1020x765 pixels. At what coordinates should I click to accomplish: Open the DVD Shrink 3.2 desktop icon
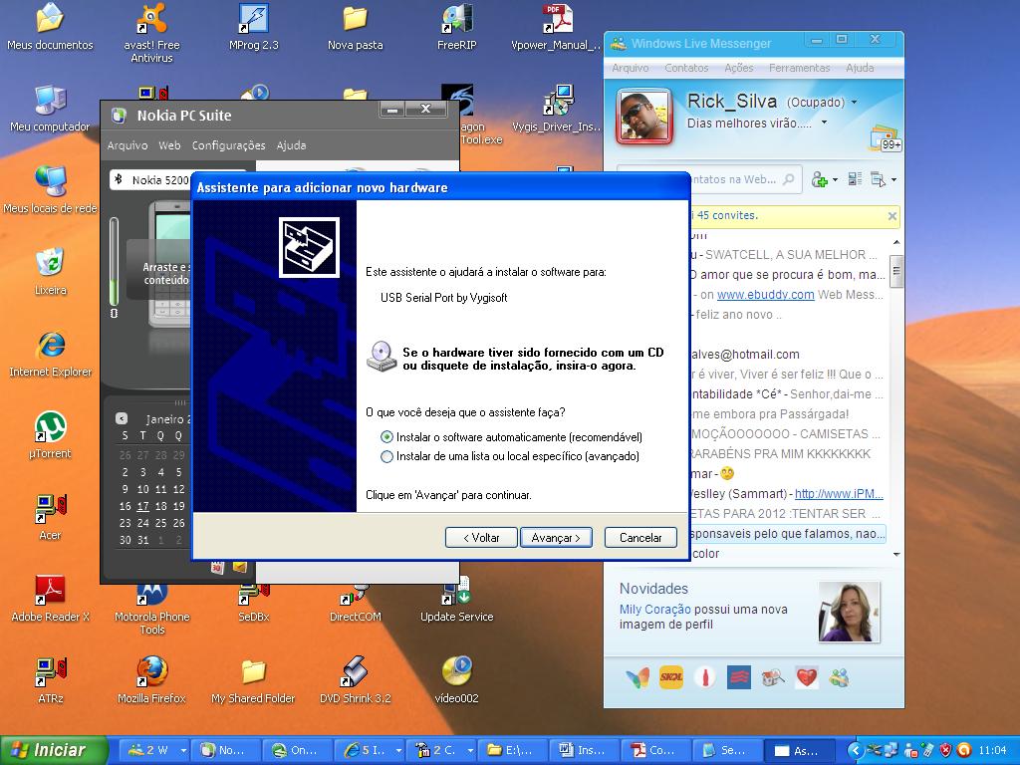356,679
